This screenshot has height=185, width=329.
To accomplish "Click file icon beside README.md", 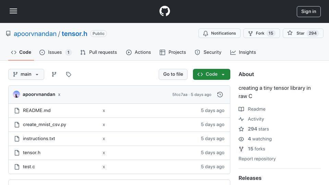I will coord(17,111).
